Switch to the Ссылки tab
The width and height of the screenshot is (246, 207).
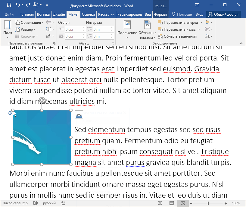click(x=88, y=14)
